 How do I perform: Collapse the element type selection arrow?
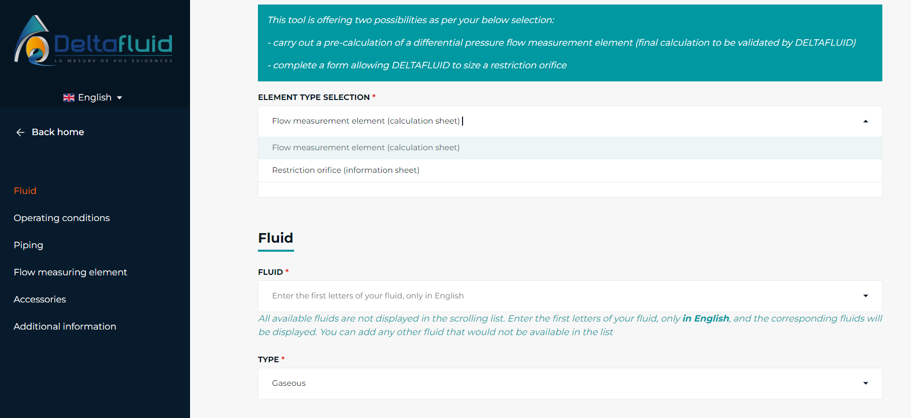pos(866,121)
